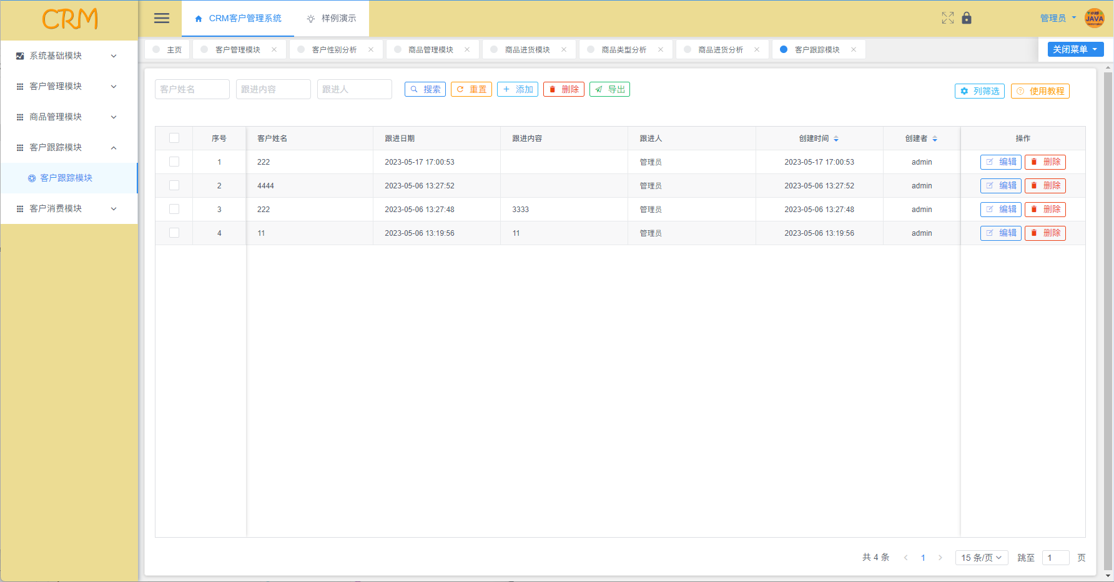Click 编辑 for the row with 4444
This screenshot has height=582, width=1114.
[1000, 186]
